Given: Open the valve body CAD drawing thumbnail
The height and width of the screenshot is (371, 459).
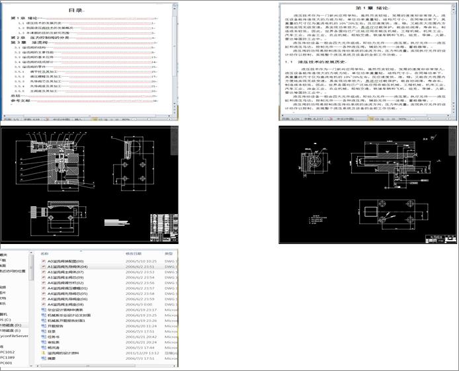Looking at the screenshot, I should pyautogui.click(x=368, y=185).
